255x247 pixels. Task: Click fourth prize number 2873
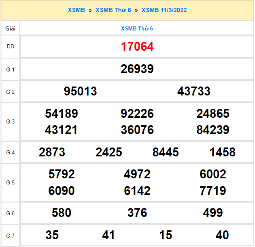52,152
